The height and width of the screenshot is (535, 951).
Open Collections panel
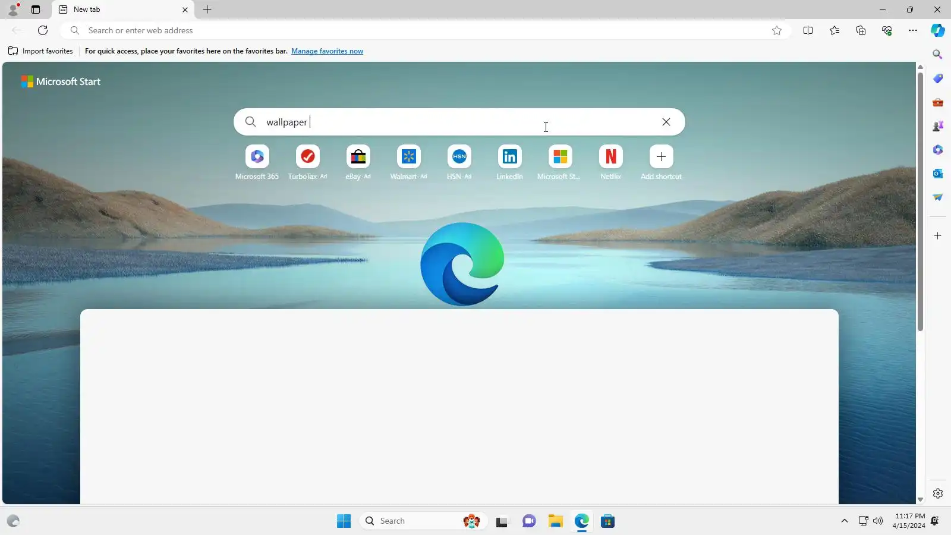861,30
